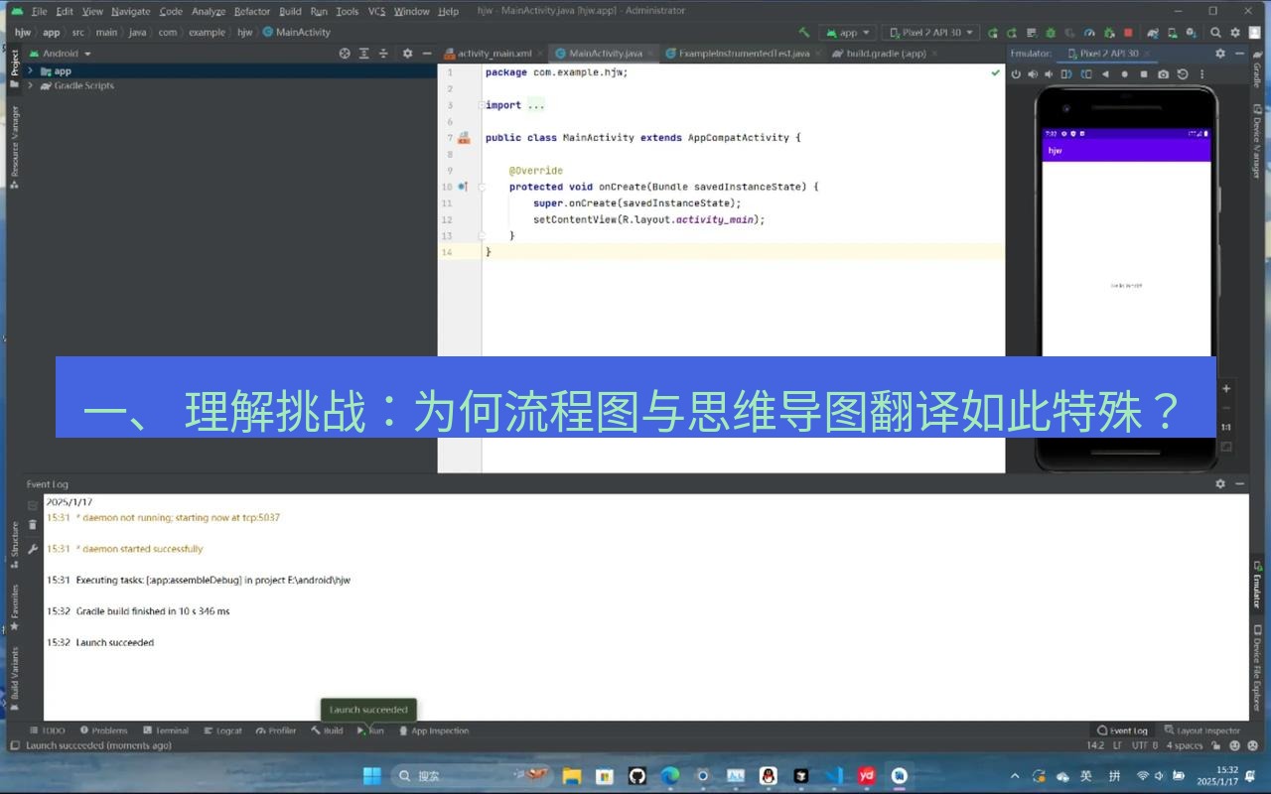Toggle the Build Variants side panel
This screenshot has width=1271, height=794.
coord(14,679)
